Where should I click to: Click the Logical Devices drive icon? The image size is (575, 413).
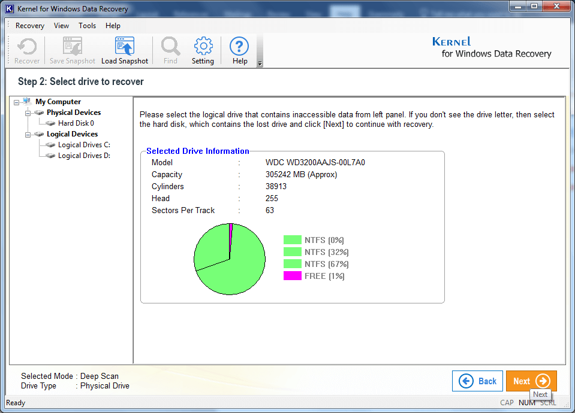coord(39,134)
